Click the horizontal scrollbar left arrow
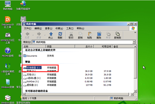 (24, 94)
